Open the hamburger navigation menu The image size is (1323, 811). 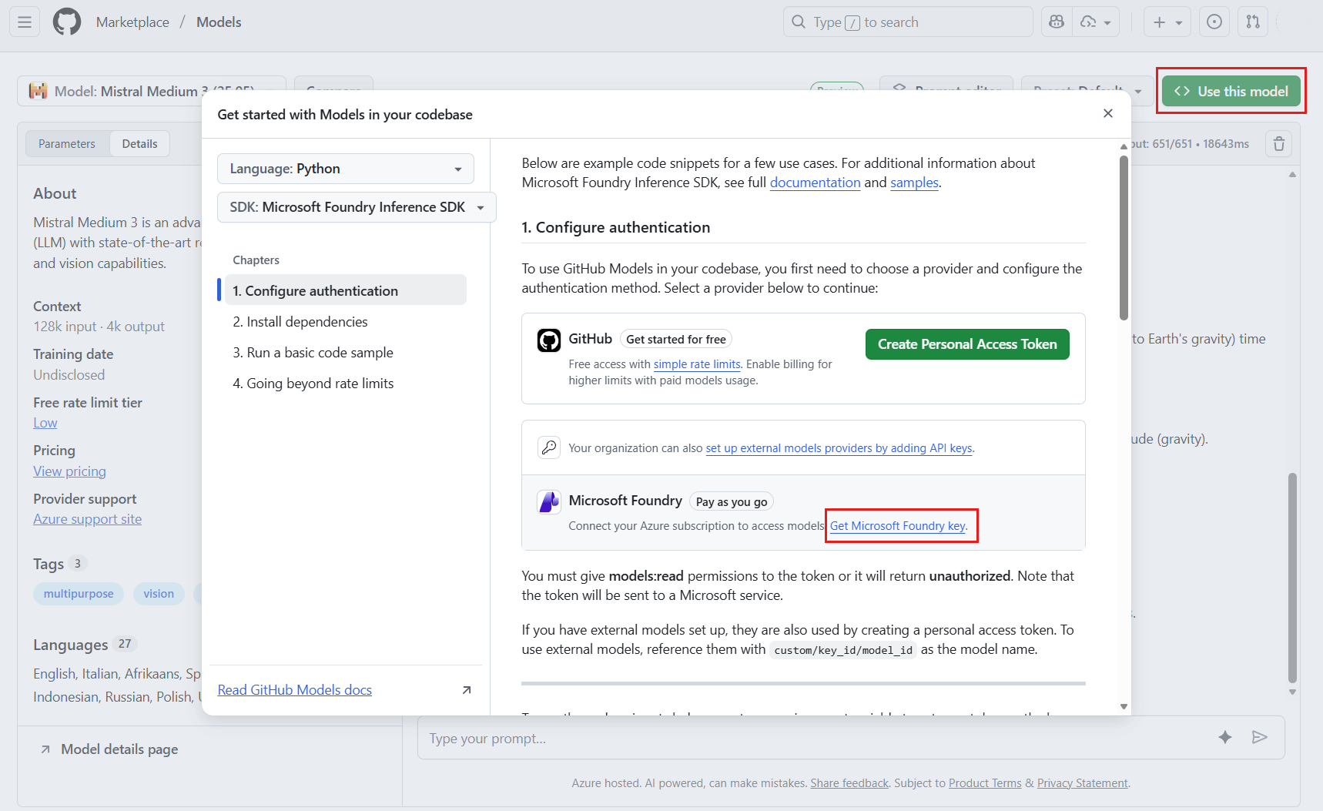(25, 22)
